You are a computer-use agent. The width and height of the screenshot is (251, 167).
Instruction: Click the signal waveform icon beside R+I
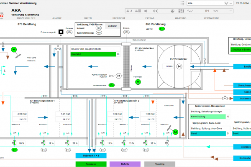click(215, 11)
